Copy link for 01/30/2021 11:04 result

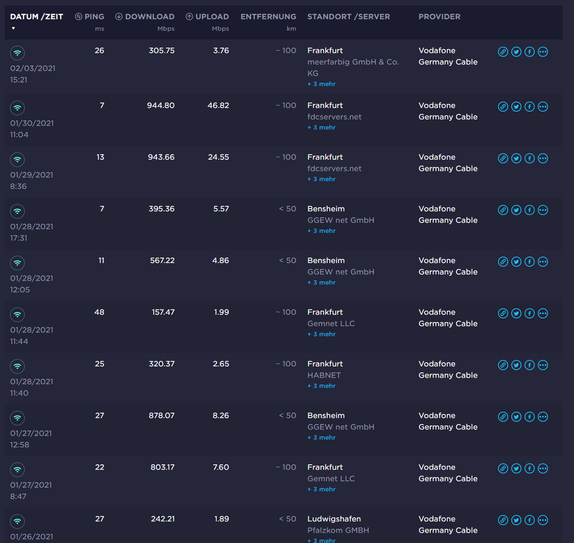[x=503, y=106]
